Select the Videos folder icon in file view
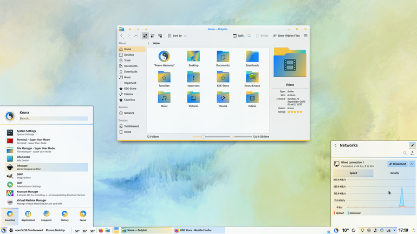This screenshot has height=234, width=417. pyautogui.click(x=252, y=97)
